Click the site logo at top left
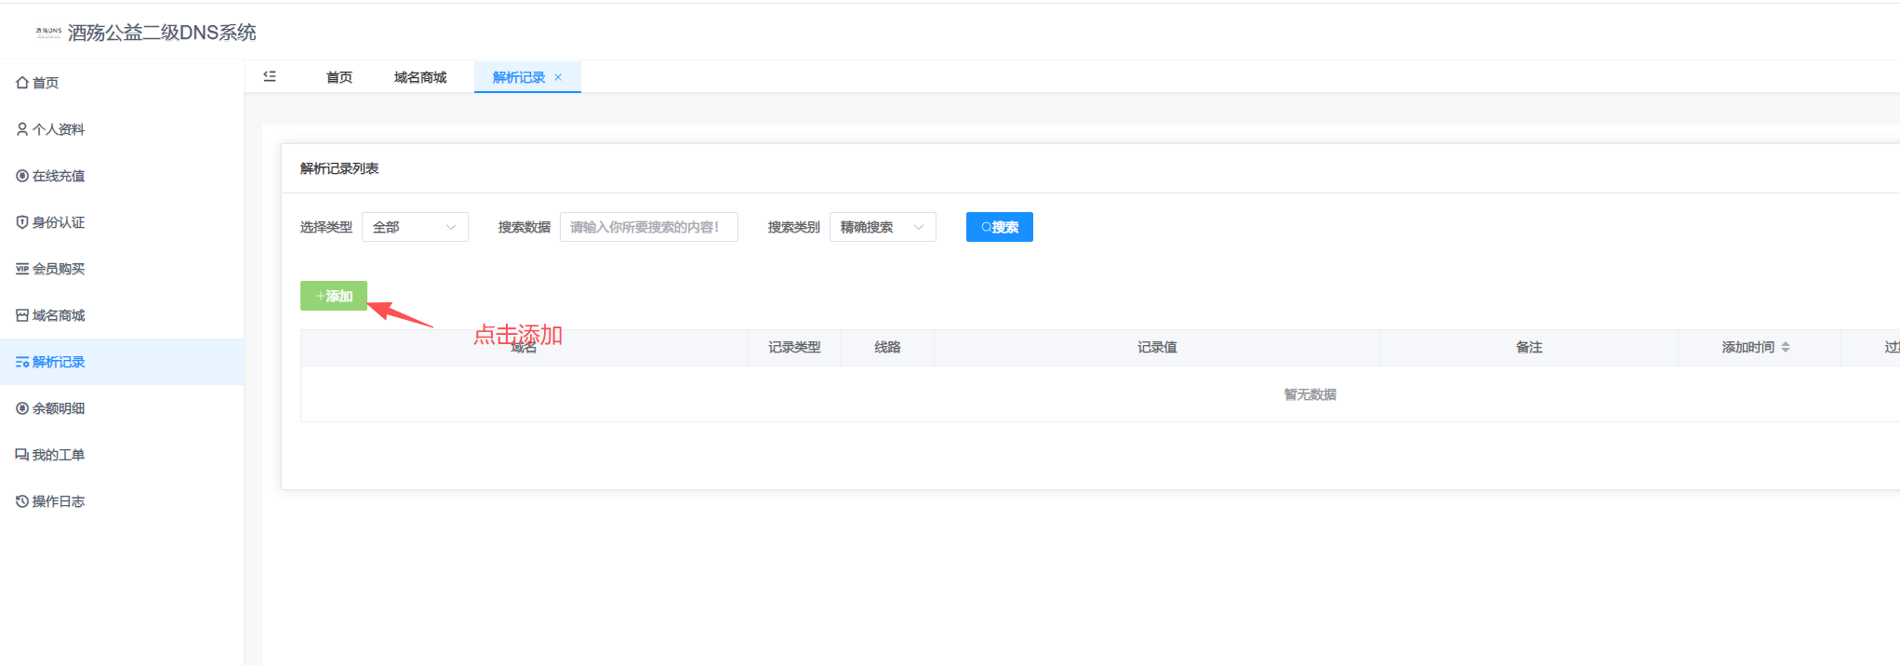Image resolution: width=1900 pixels, height=665 pixels. [x=48, y=32]
